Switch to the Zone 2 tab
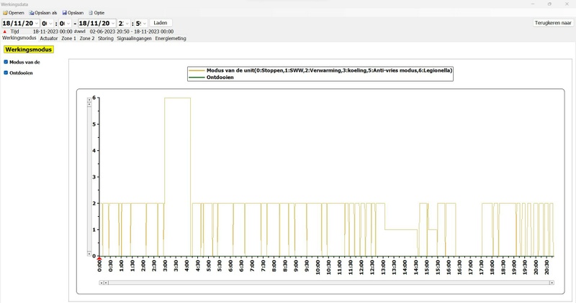 (x=87, y=38)
